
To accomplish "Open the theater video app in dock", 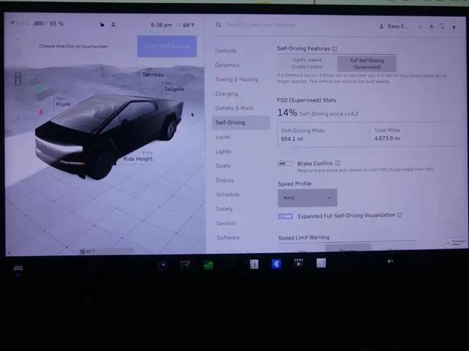I will click(298, 263).
